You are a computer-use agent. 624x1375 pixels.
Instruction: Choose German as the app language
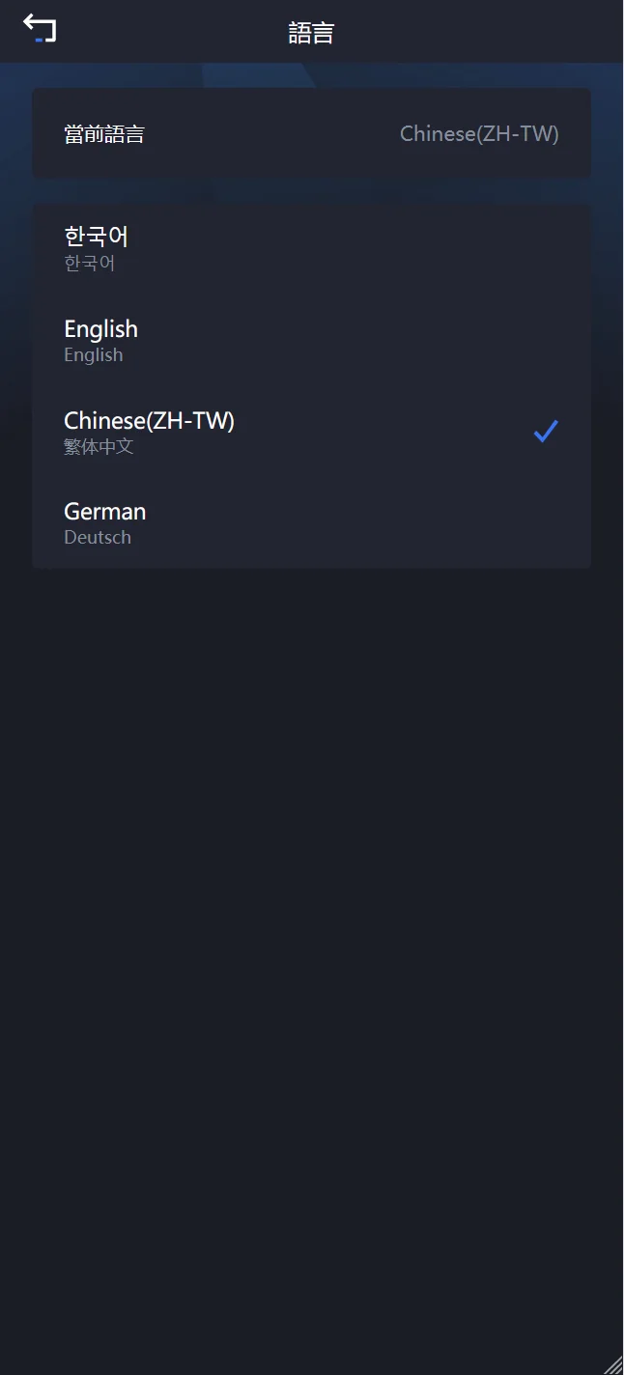(104, 512)
